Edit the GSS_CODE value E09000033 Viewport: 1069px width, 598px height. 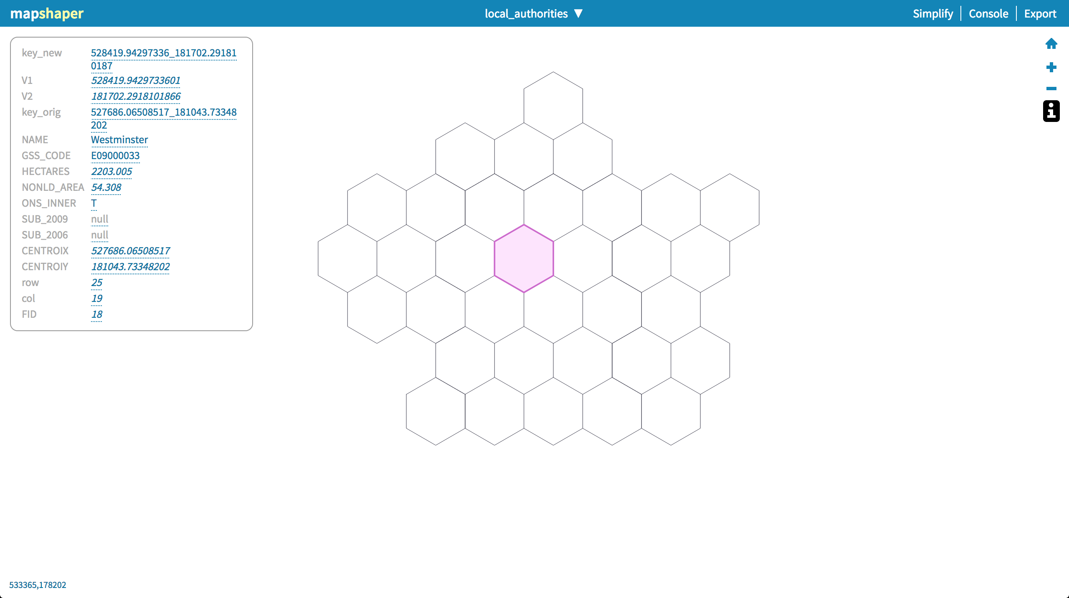[115, 155]
